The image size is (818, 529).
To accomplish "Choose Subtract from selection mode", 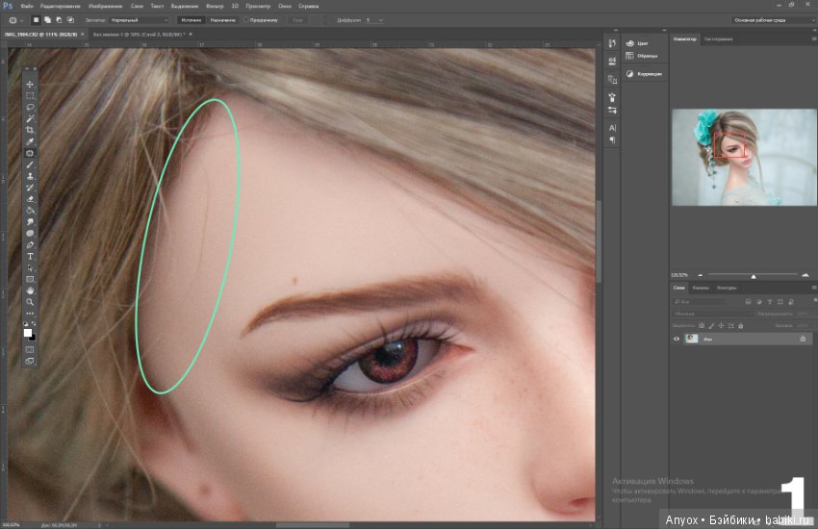I will tap(59, 20).
